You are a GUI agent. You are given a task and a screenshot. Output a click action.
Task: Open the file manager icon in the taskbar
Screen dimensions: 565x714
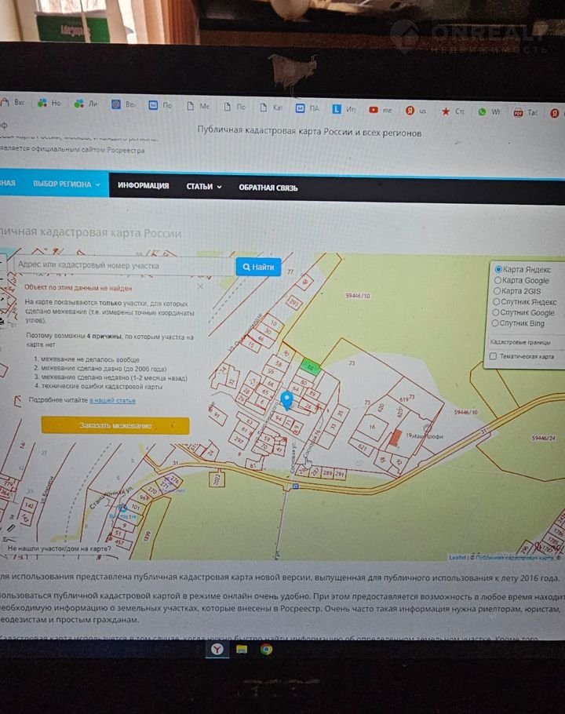click(x=242, y=649)
